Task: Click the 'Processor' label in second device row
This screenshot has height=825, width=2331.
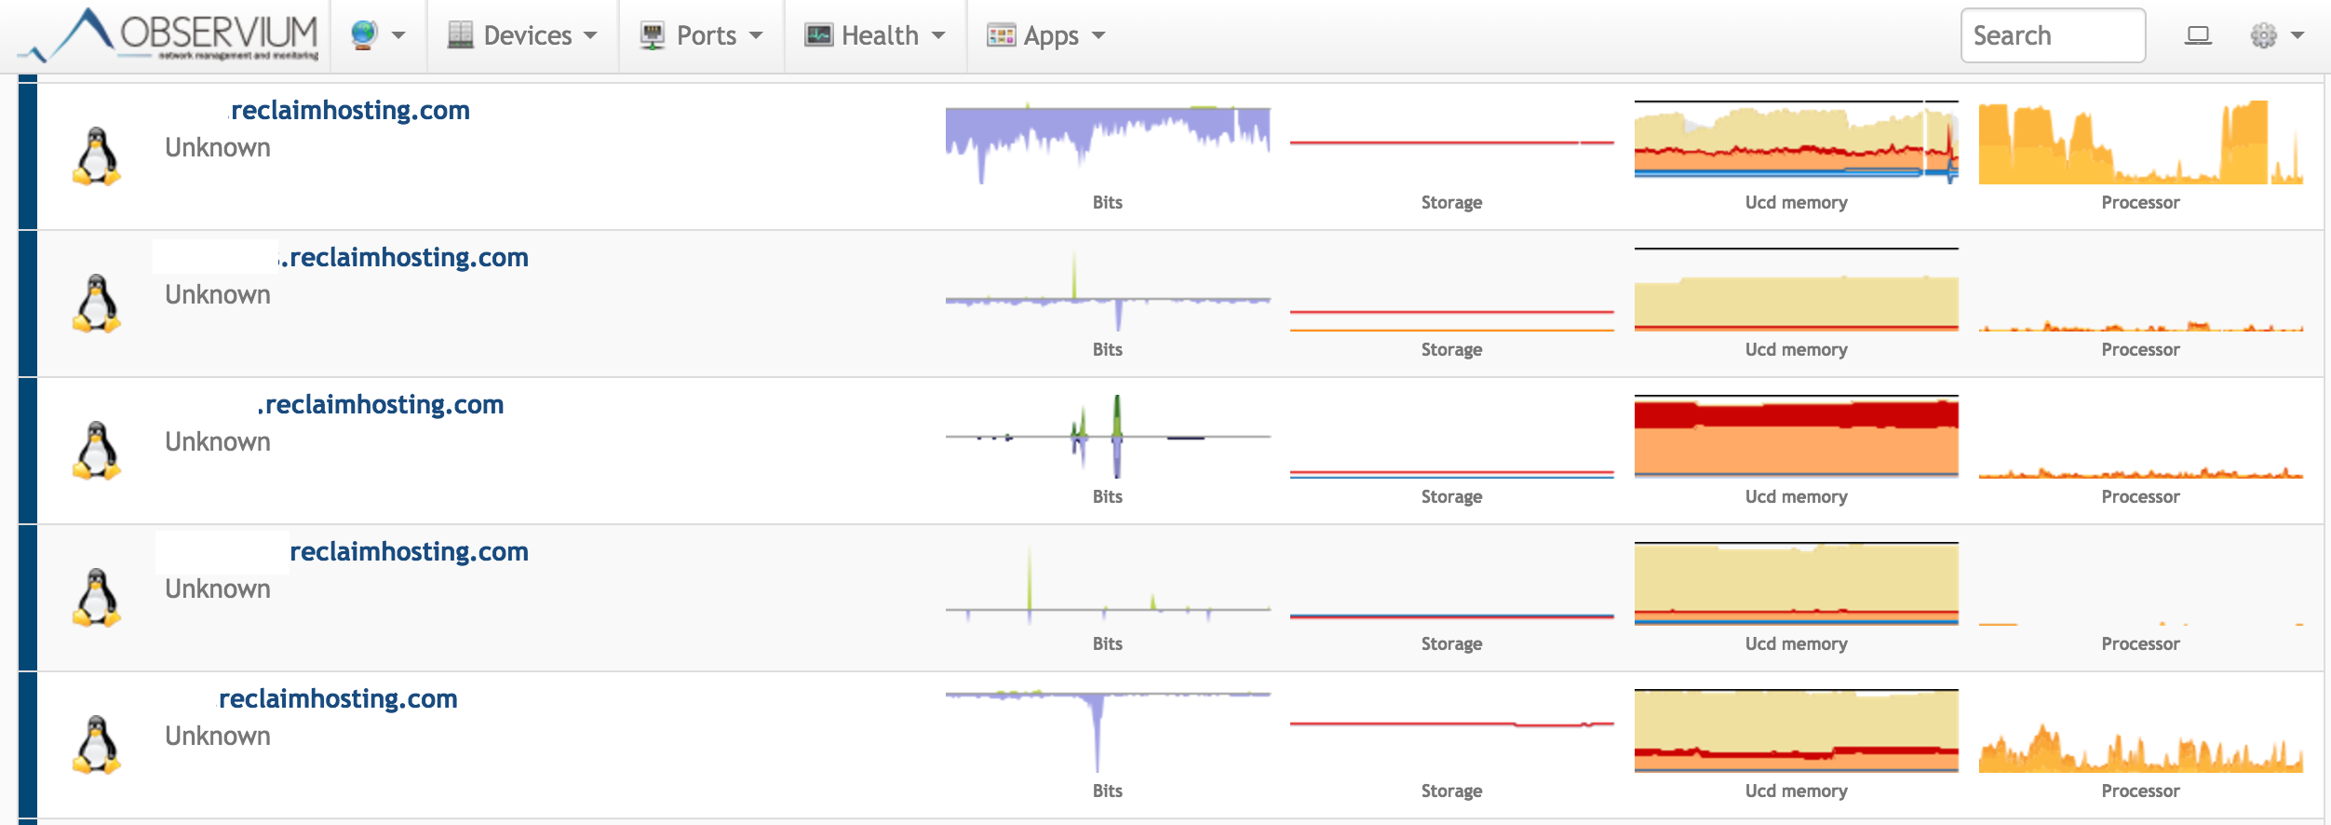Action: (2141, 349)
